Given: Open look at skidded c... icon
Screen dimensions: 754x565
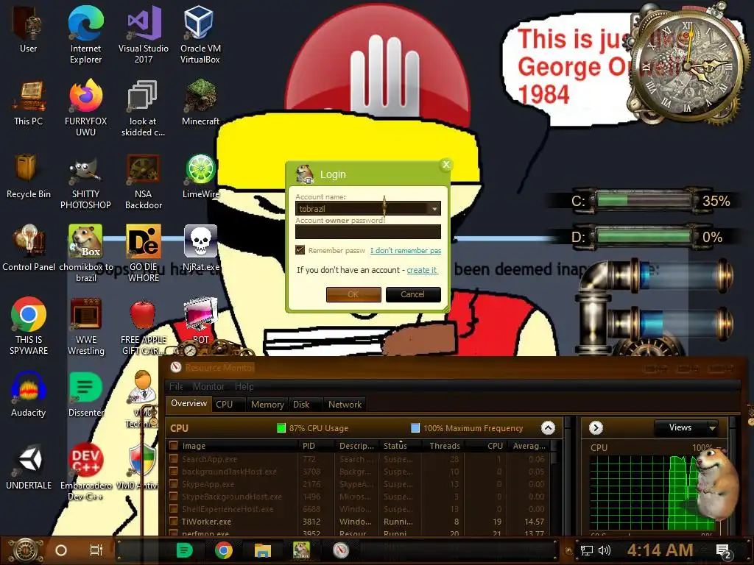Looking at the screenshot, I should coord(144,107).
